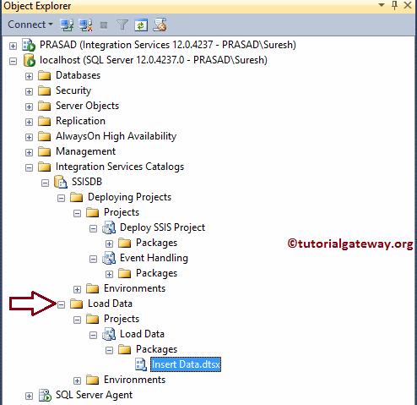Select PRASAD (Integration Services 12.0.4237) node text

point(168,45)
